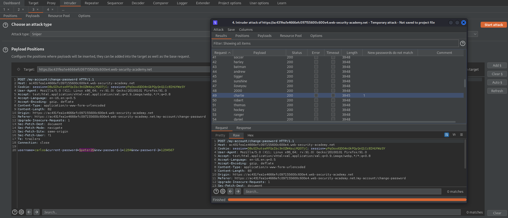Open attack window Resource Pool tab
The height and width of the screenshot is (218, 508).
coord(291,36)
